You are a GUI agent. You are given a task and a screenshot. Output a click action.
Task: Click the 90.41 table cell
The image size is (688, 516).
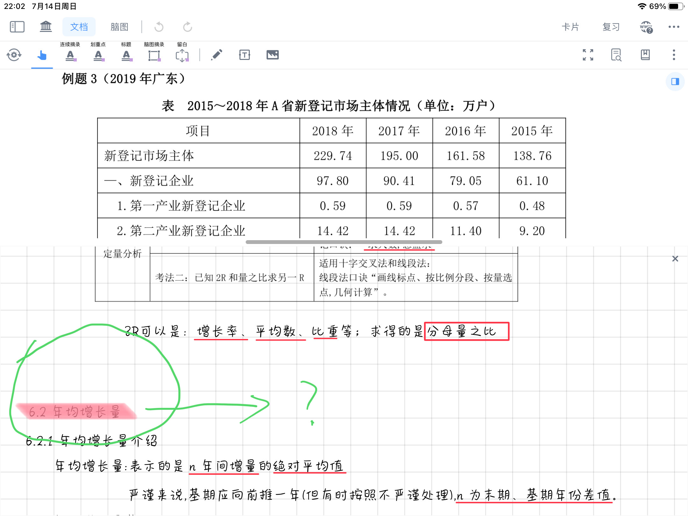[399, 181]
